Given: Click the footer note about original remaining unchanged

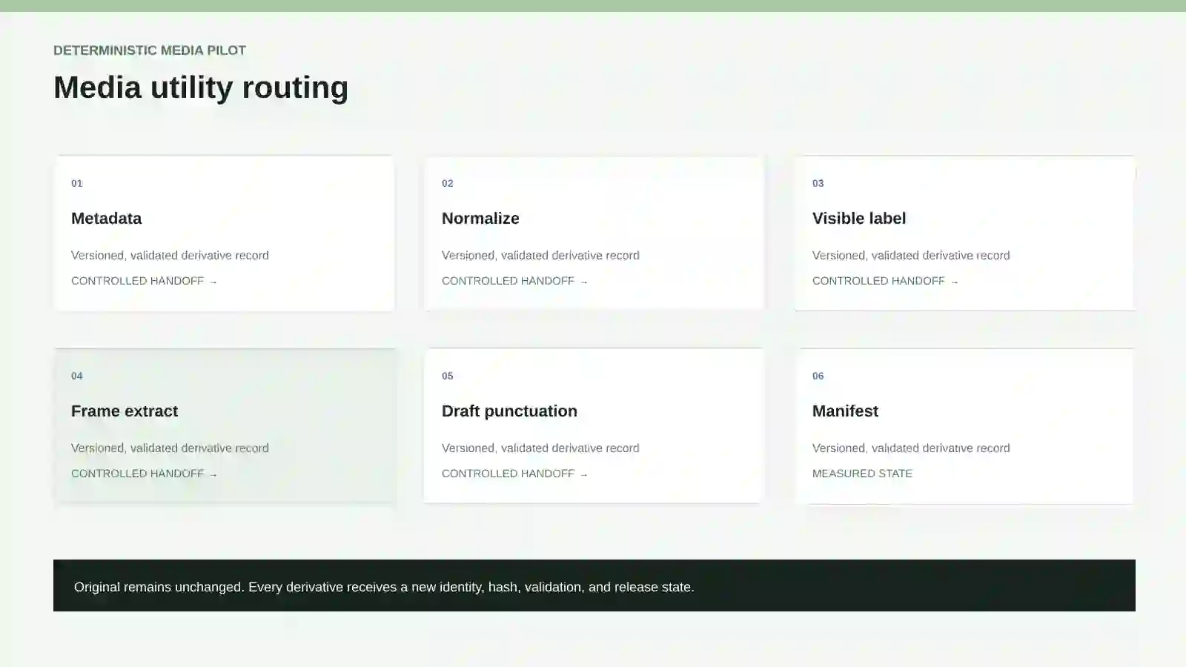Looking at the screenshot, I should pyautogui.click(x=384, y=587).
